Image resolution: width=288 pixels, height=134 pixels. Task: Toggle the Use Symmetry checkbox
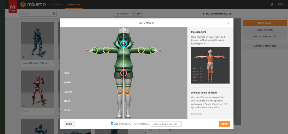pyautogui.click(x=112, y=124)
